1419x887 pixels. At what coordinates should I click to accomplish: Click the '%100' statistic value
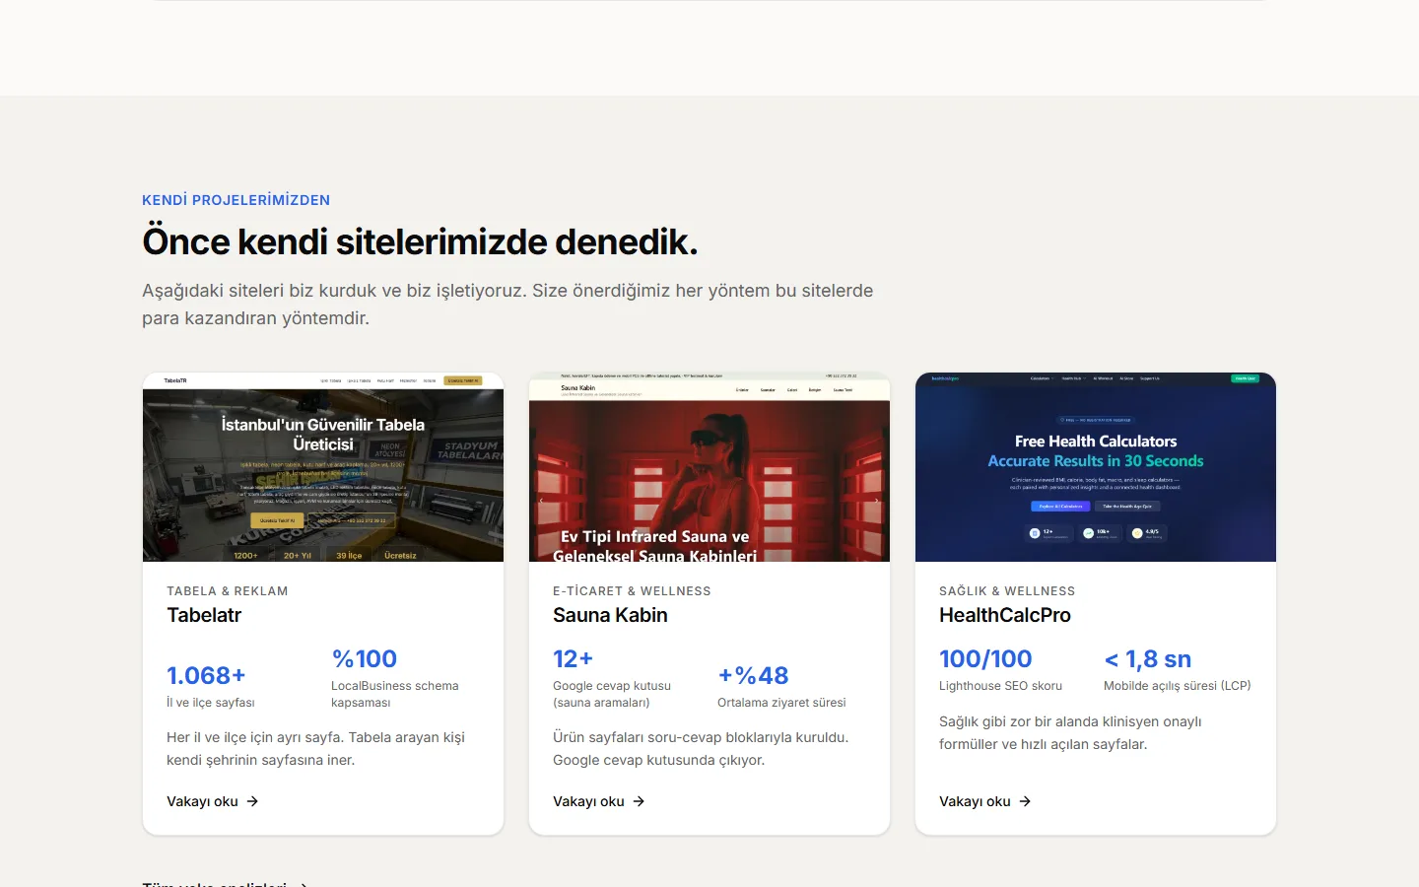click(365, 658)
